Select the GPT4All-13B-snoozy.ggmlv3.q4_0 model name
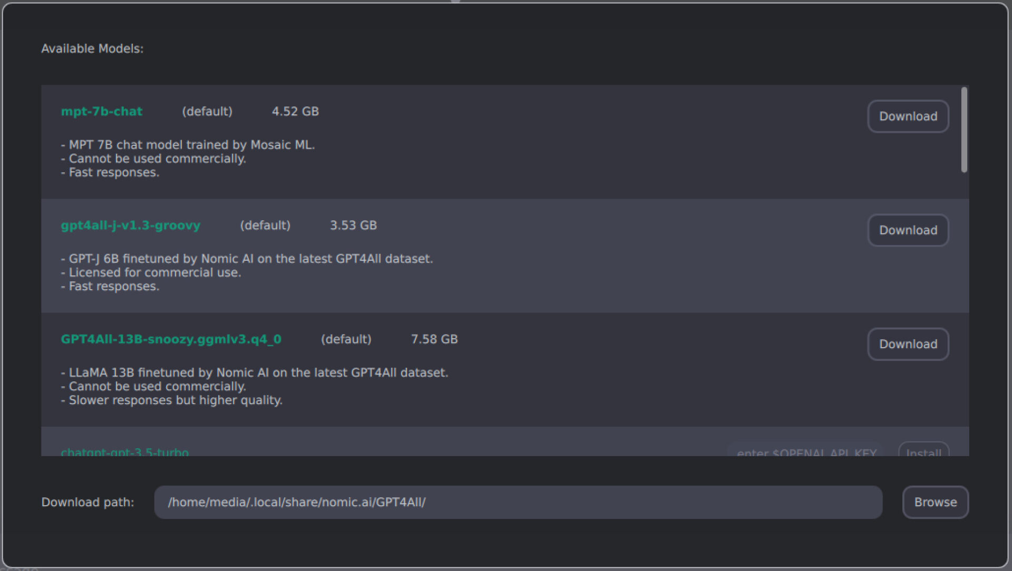Viewport: 1012px width, 571px height. tap(171, 339)
